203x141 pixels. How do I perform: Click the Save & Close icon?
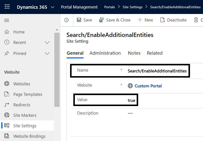point(102,20)
